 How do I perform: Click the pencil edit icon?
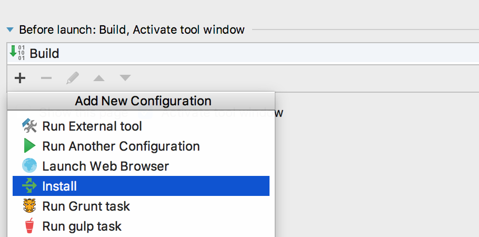coord(73,78)
